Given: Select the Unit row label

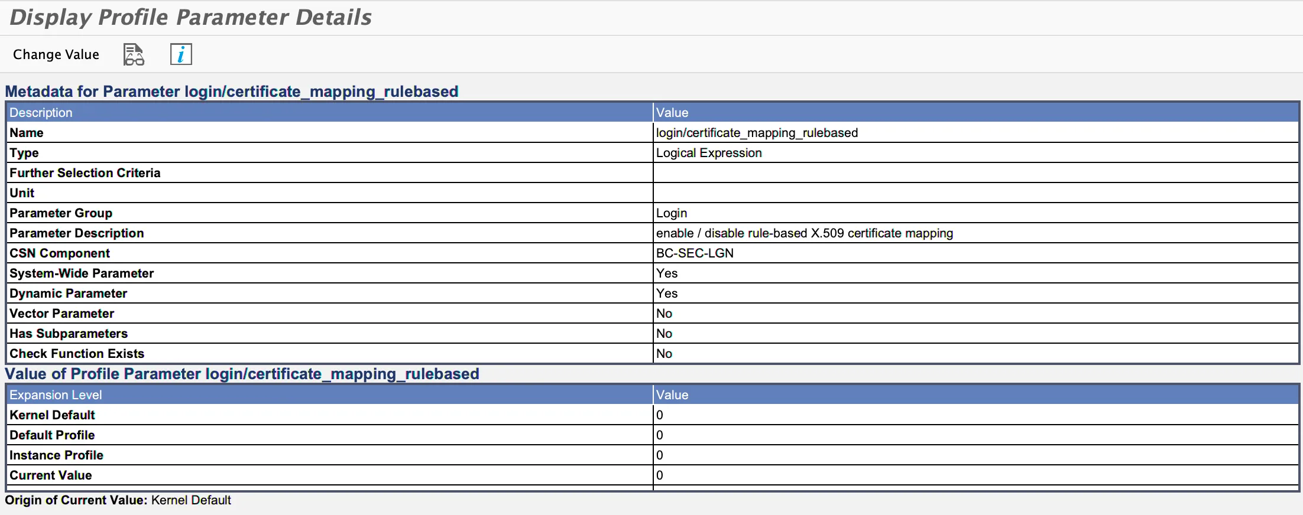Looking at the screenshot, I should [x=22, y=193].
